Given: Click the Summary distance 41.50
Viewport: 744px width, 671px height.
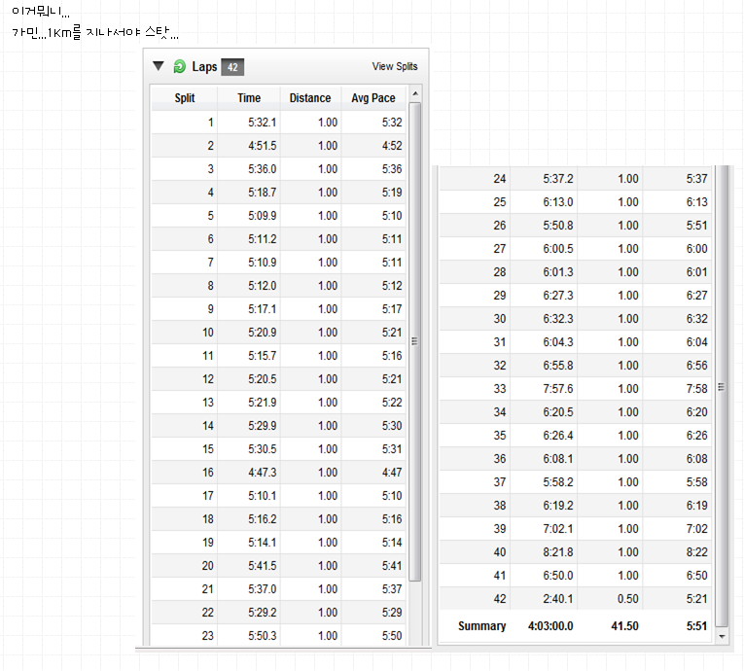Looking at the screenshot, I should point(624,626).
